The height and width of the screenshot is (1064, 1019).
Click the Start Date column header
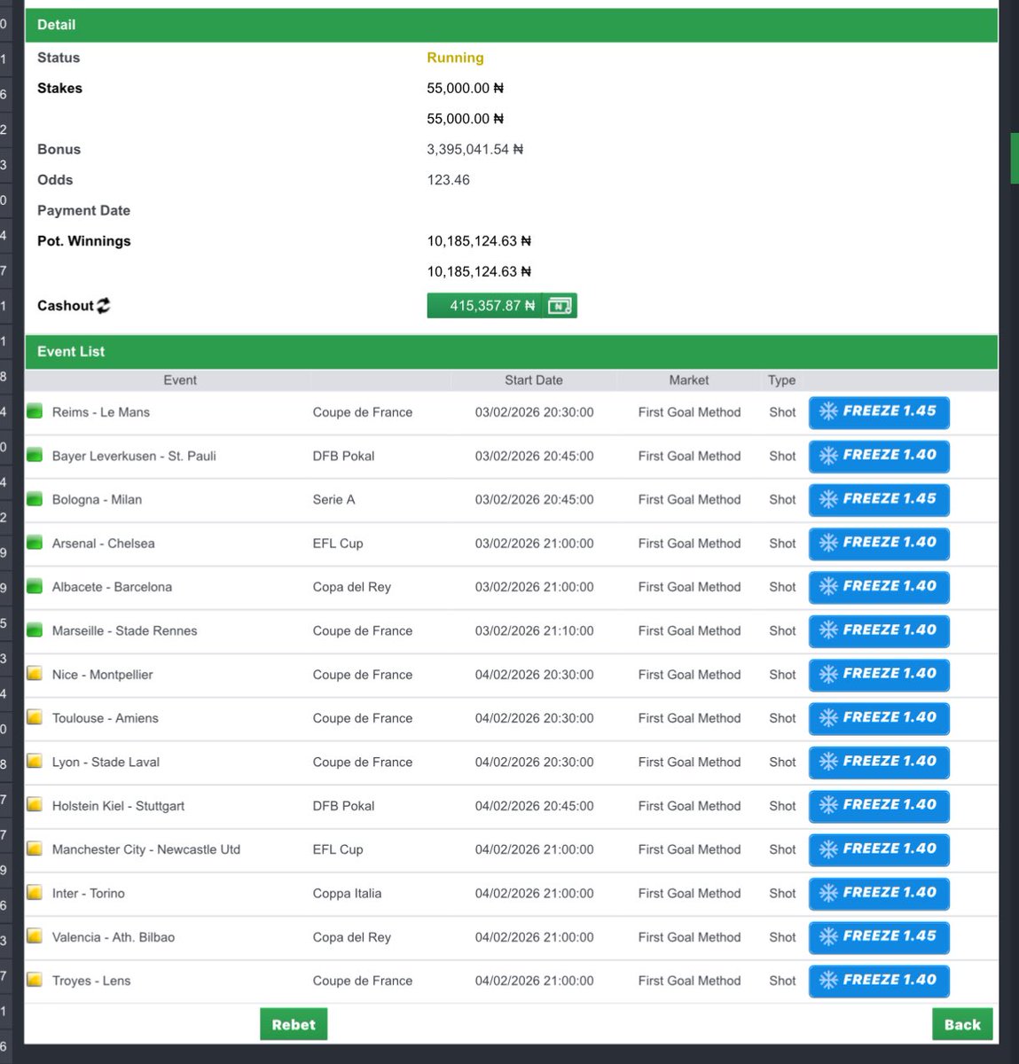534,380
